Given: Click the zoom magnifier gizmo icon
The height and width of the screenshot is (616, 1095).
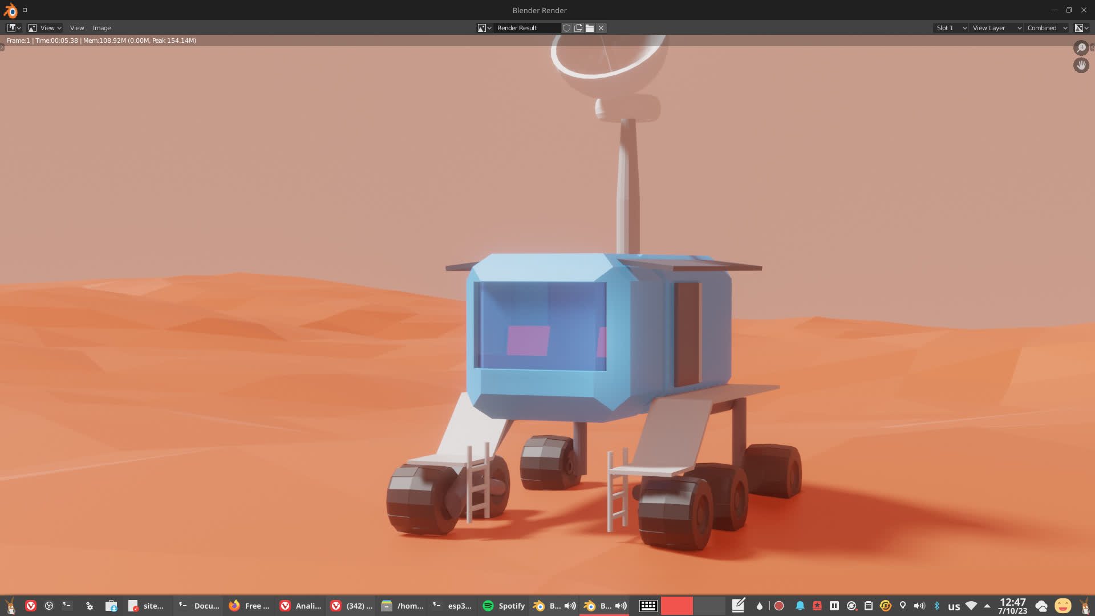Looking at the screenshot, I should click(x=1081, y=48).
